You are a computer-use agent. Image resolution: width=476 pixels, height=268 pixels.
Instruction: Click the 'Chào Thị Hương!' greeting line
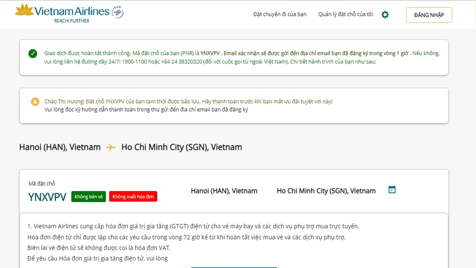click(x=188, y=101)
